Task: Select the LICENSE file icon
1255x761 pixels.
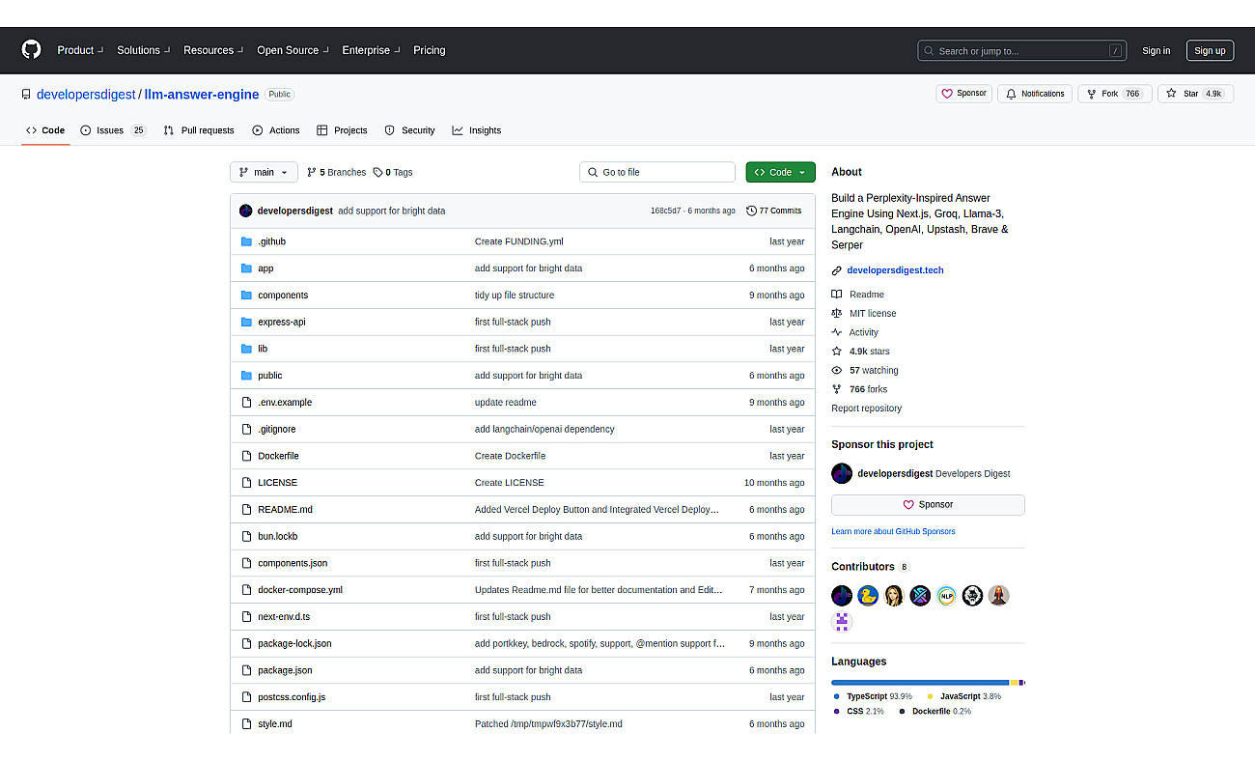Action: point(246,483)
